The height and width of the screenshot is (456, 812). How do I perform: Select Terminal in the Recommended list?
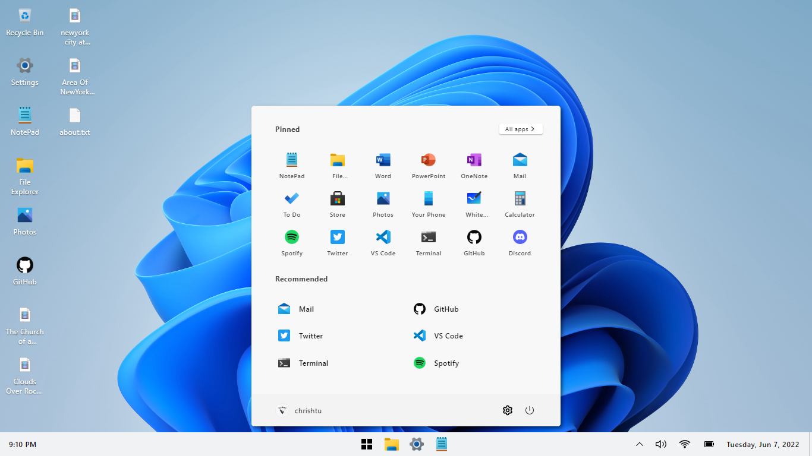303,363
